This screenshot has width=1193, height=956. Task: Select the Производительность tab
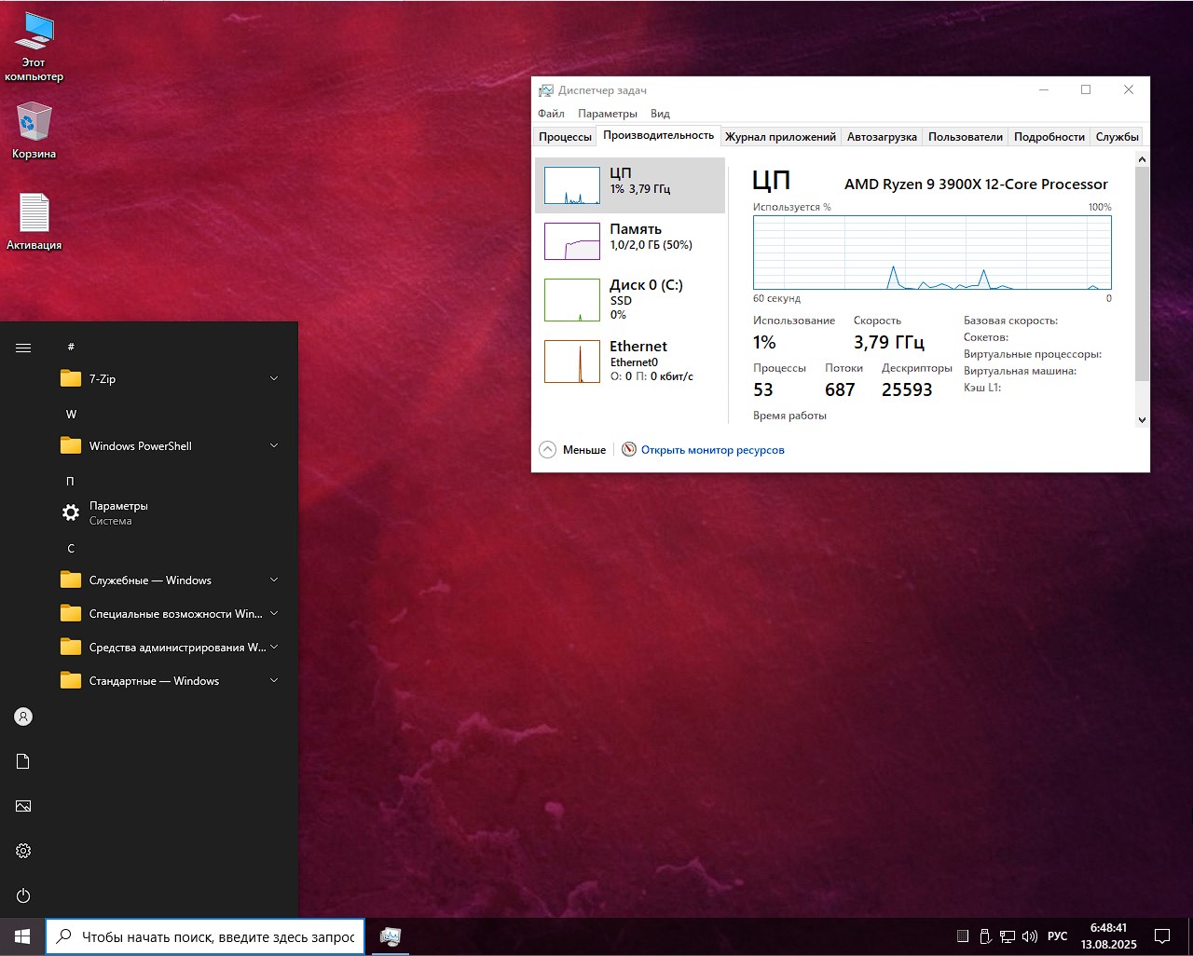[x=658, y=135]
